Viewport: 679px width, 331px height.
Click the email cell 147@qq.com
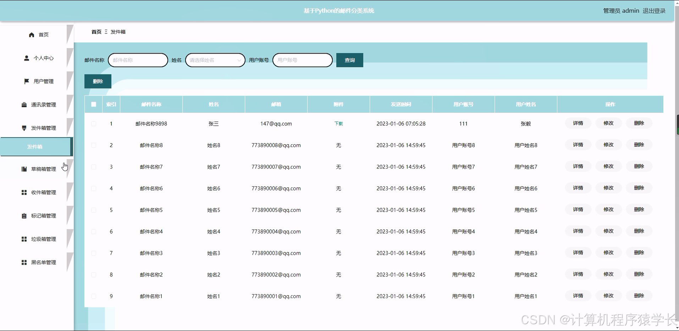pos(276,124)
